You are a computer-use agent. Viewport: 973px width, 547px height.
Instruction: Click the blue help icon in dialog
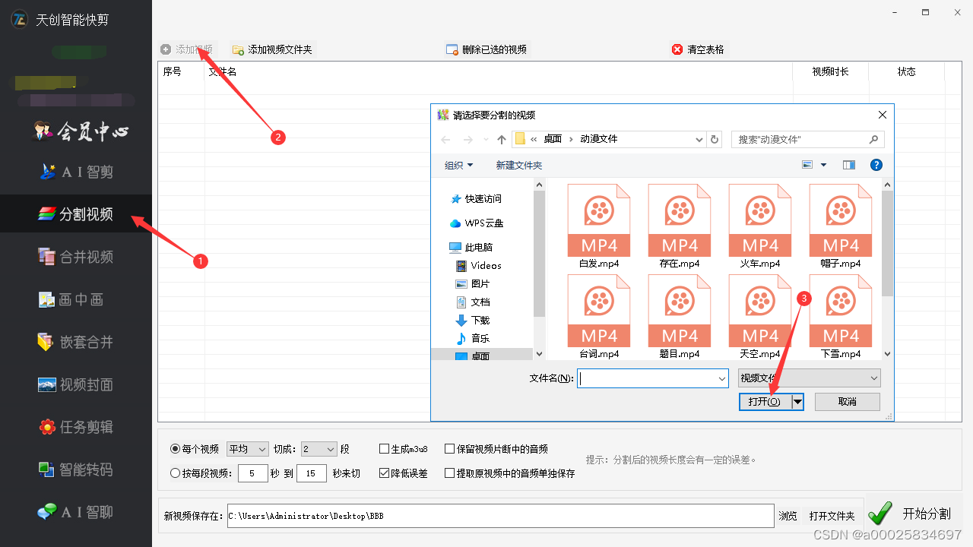pos(876,165)
